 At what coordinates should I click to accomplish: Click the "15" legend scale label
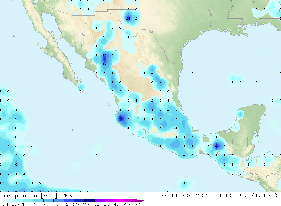coord(66,204)
